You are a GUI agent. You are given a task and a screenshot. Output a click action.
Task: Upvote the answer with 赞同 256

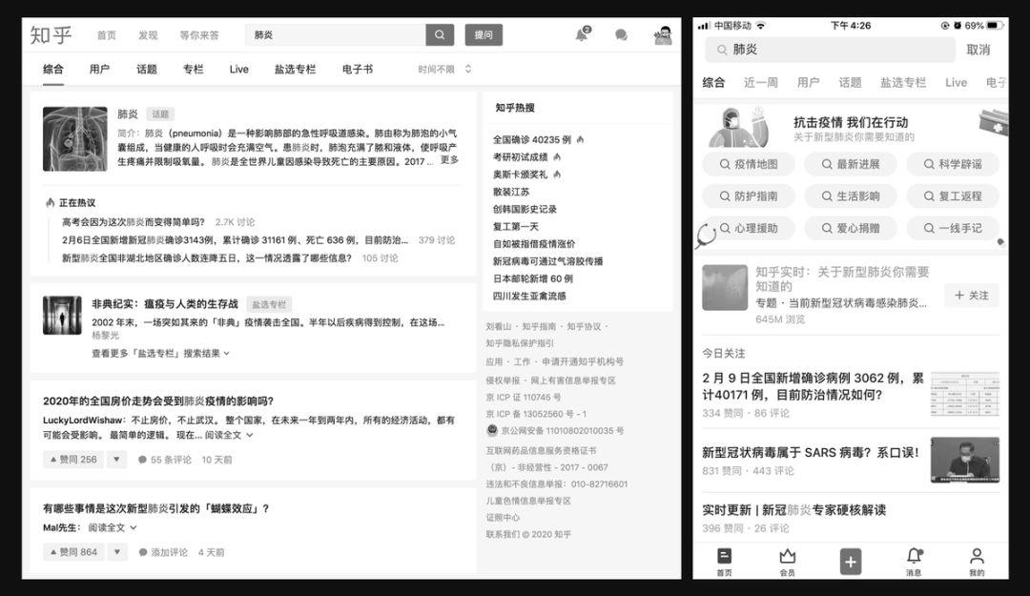[72, 460]
